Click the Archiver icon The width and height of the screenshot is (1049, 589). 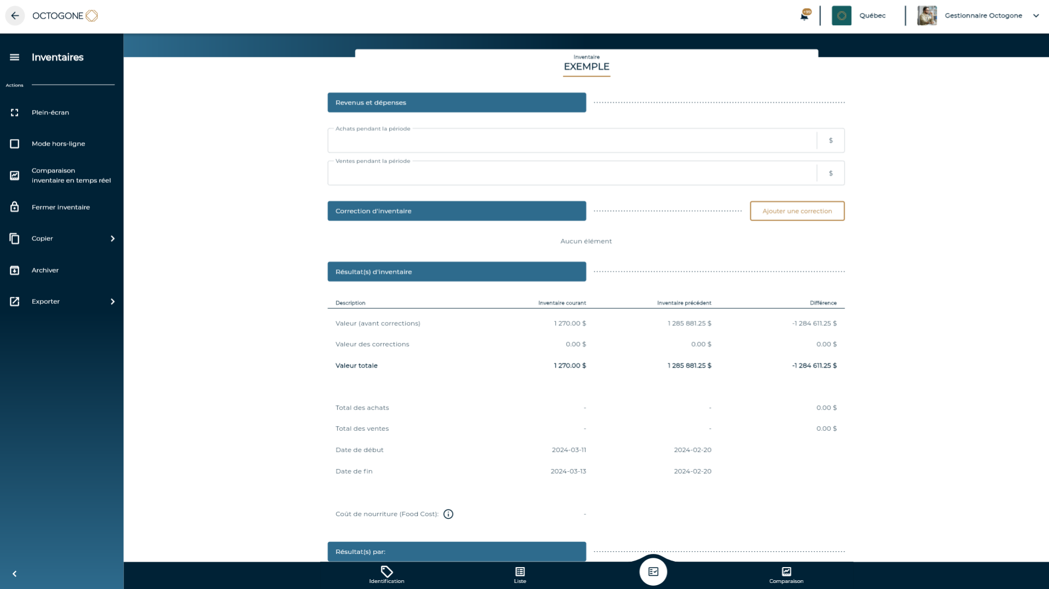click(15, 270)
